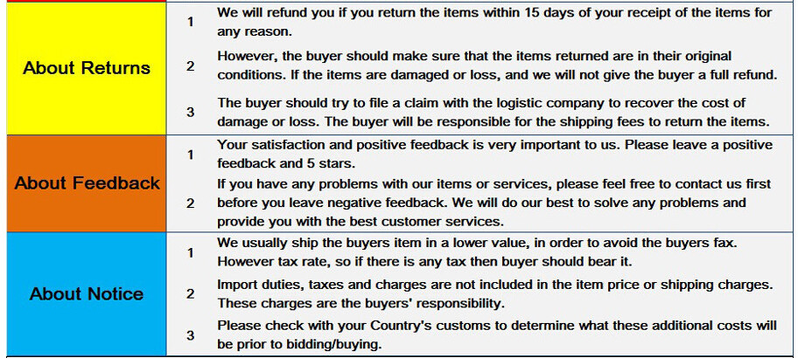Click the text about checking your Country's customs
The image size is (812, 358).
pos(496,334)
